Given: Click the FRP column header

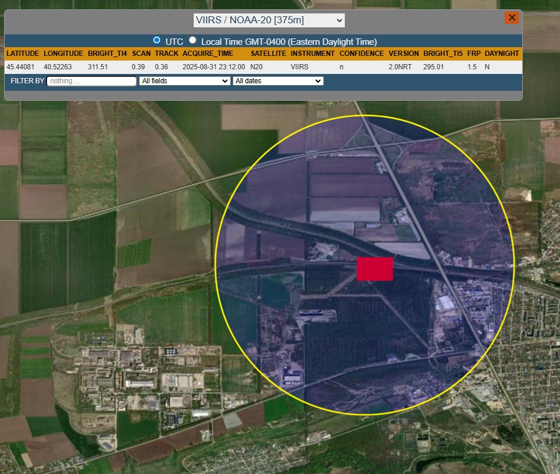Looking at the screenshot, I should pyautogui.click(x=473, y=53).
